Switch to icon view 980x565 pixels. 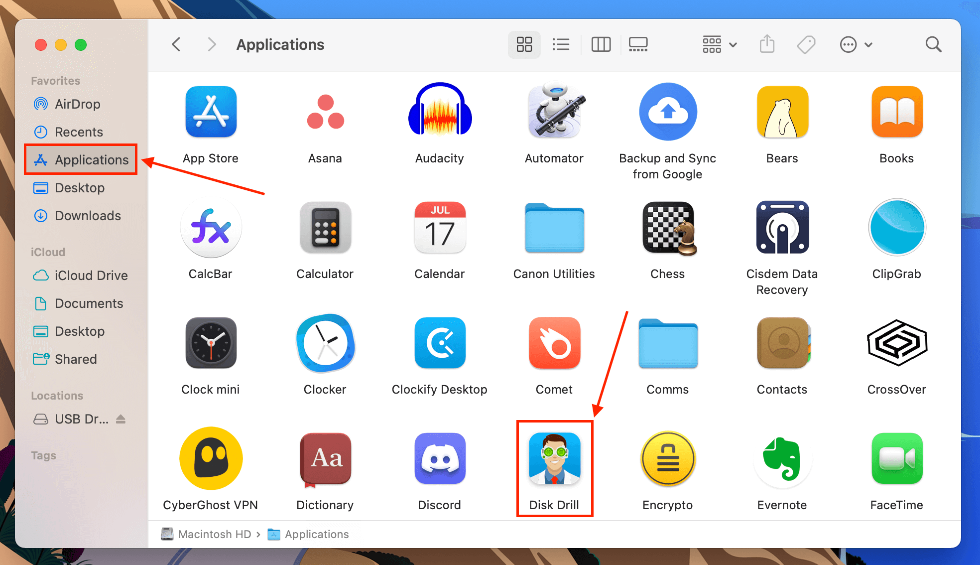[x=524, y=45]
